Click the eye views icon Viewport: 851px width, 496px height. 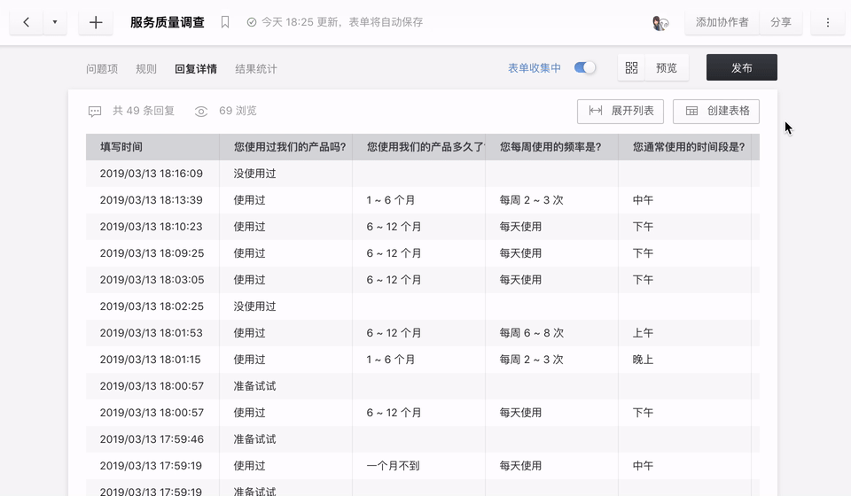click(x=201, y=111)
